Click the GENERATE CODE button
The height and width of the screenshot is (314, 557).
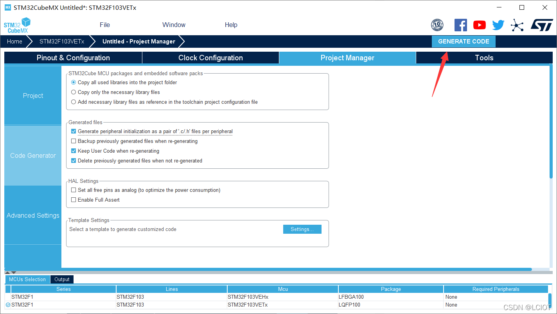[x=464, y=42]
